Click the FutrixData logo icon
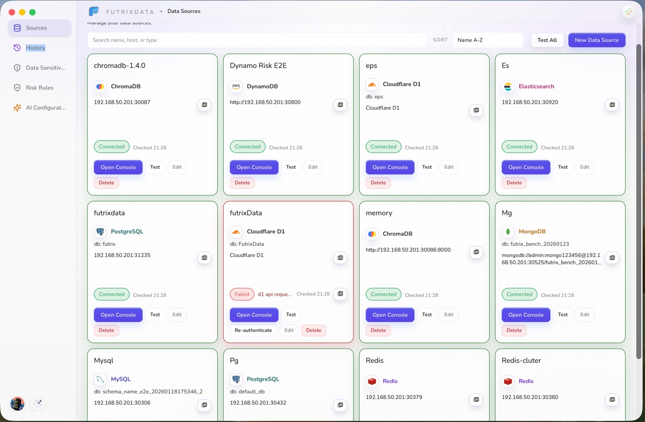 coord(94,11)
